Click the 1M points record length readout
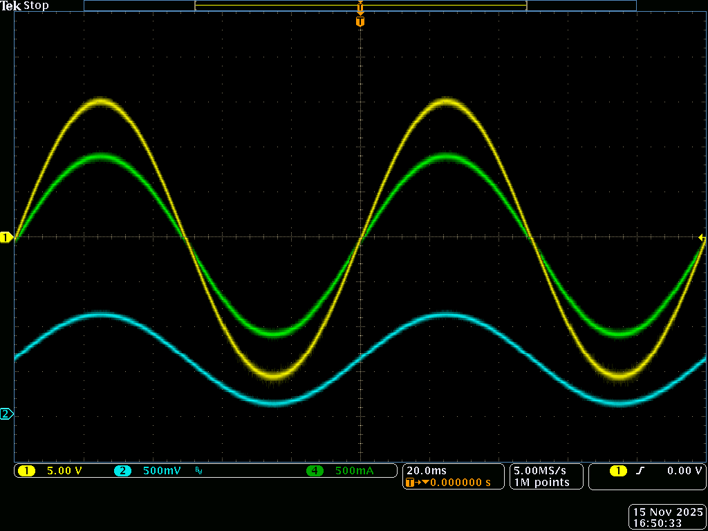708x531 pixels. (x=541, y=482)
